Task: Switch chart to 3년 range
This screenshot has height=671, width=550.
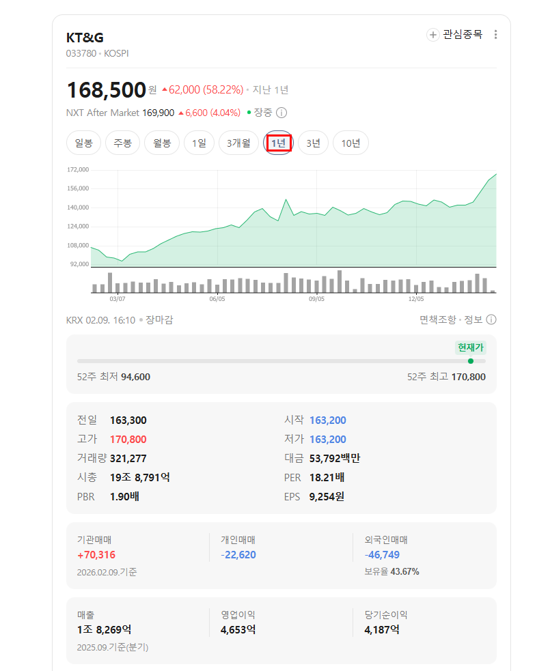Action: [313, 143]
